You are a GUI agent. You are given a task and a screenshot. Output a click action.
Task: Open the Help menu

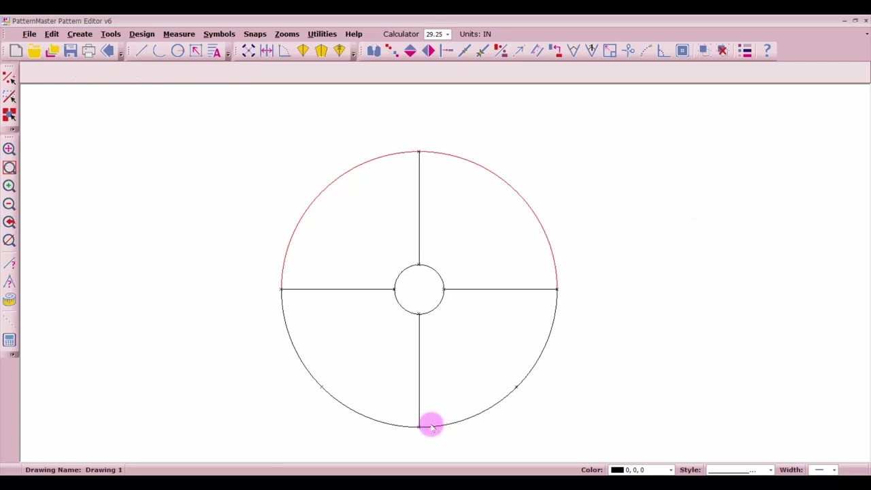354,34
